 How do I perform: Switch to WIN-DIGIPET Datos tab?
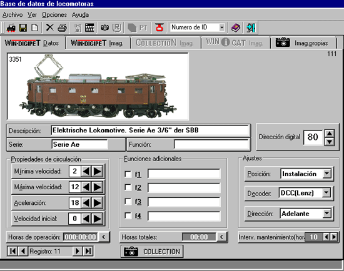coord(33,43)
